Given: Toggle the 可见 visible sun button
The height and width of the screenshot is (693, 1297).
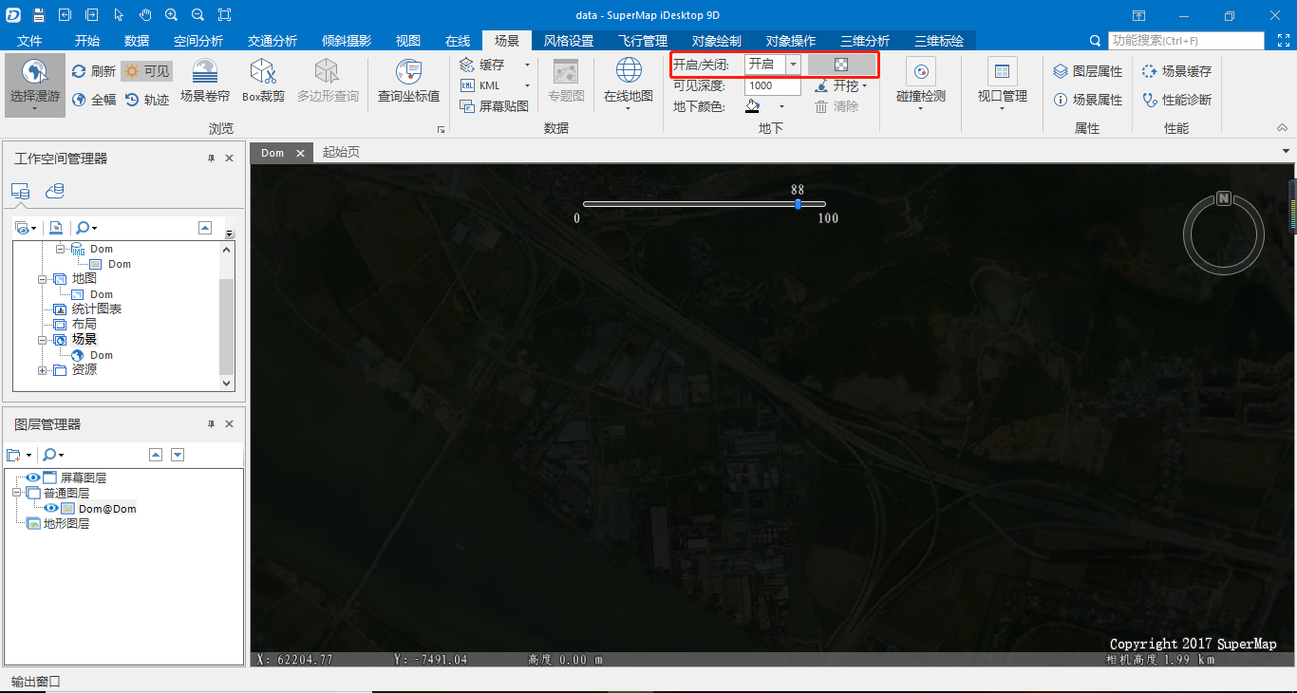Looking at the screenshot, I should 146,71.
